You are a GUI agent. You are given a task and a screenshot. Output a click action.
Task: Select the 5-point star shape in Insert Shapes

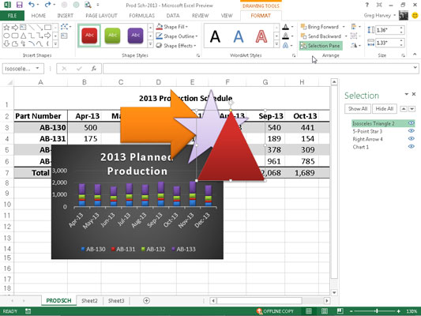(6, 28)
